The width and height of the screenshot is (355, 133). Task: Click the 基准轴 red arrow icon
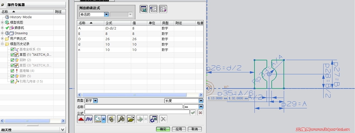(x=17, y=71)
